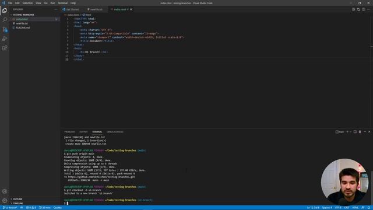Open the File menu

tap(10, 3)
